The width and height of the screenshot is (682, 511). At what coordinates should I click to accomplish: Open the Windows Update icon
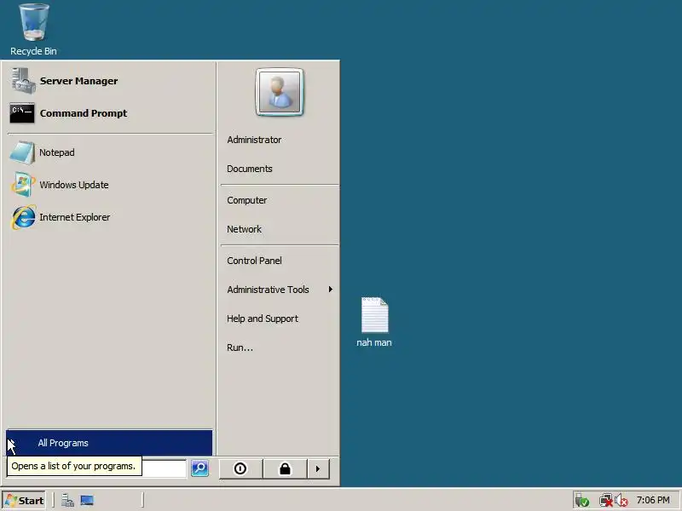tap(23, 185)
